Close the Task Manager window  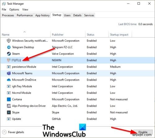149,4
